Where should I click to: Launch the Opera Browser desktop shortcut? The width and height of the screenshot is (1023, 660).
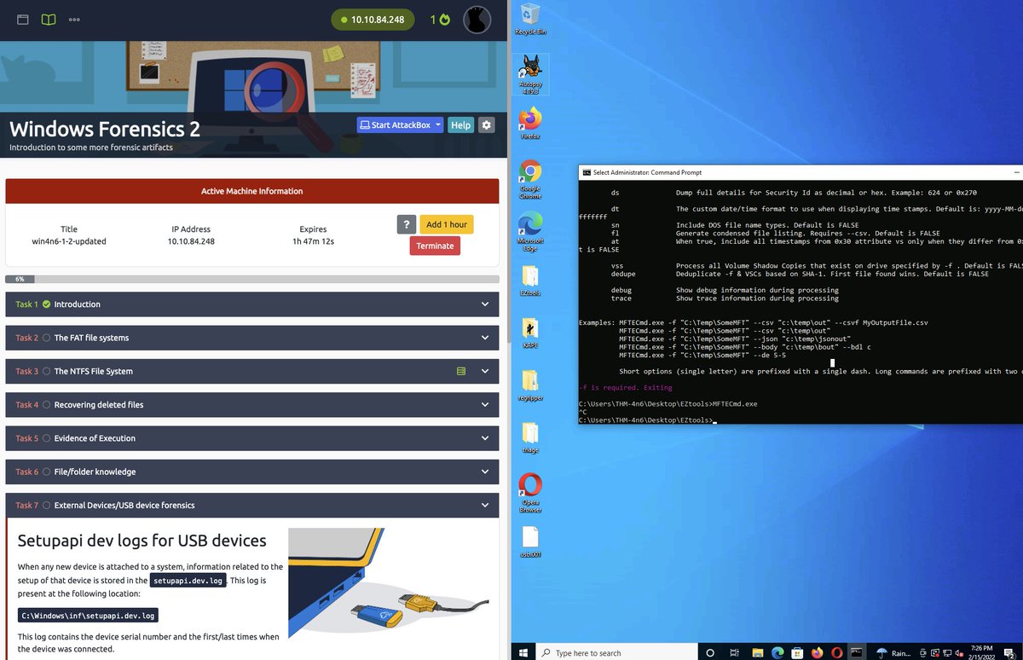pyautogui.click(x=530, y=494)
